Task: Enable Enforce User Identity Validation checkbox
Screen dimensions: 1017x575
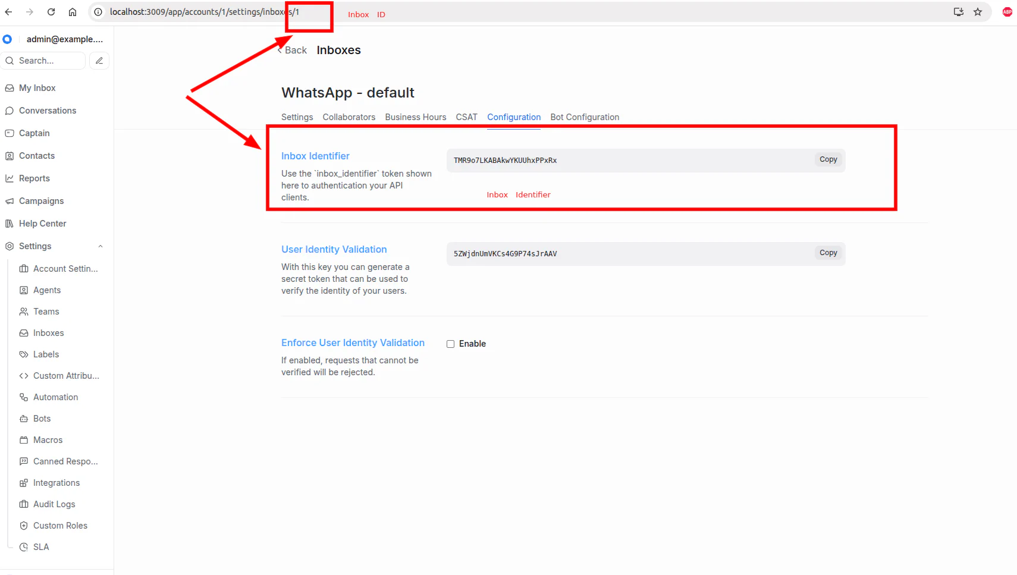Action: pyautogui.click(x=450, y=344)
